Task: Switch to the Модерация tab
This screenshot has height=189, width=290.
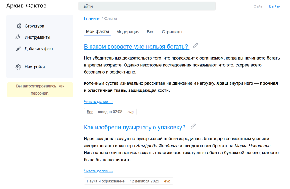Action: (x=128, y=32)
